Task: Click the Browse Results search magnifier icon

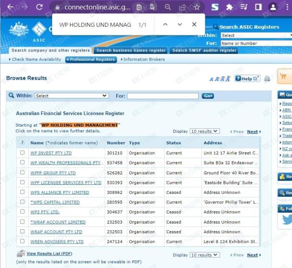Action: [11, 96]
